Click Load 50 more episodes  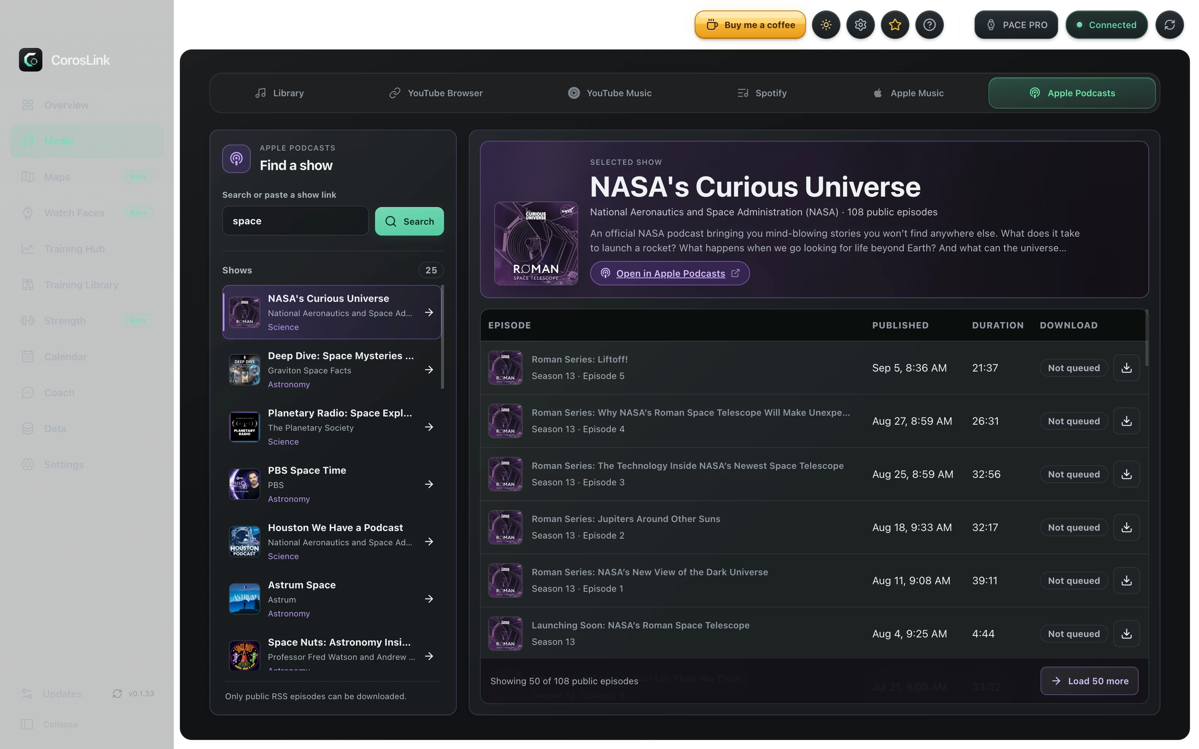point(1089,681)
